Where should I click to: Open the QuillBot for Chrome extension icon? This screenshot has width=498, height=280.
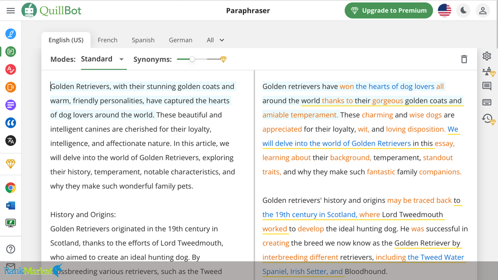tap(11, 188)
